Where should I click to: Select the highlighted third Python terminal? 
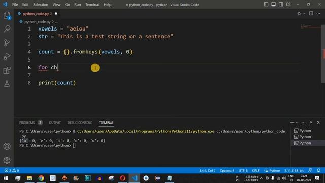pyautogui.click(x=308, y=143)
